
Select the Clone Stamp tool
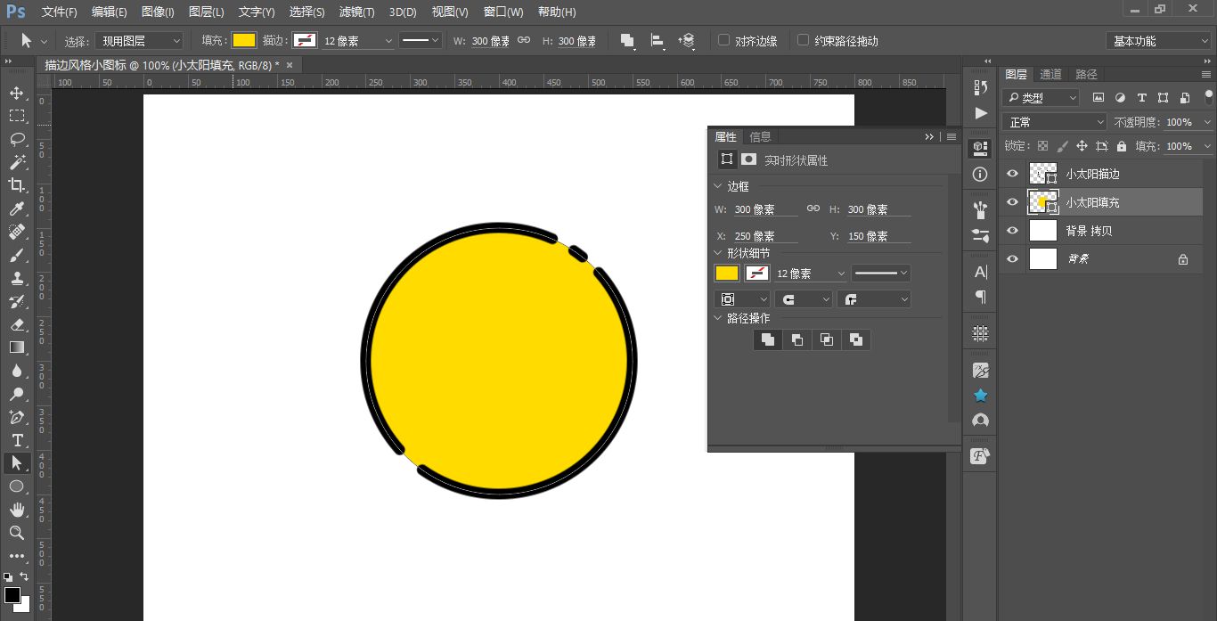pyautogui.click(x=16, y=278)
